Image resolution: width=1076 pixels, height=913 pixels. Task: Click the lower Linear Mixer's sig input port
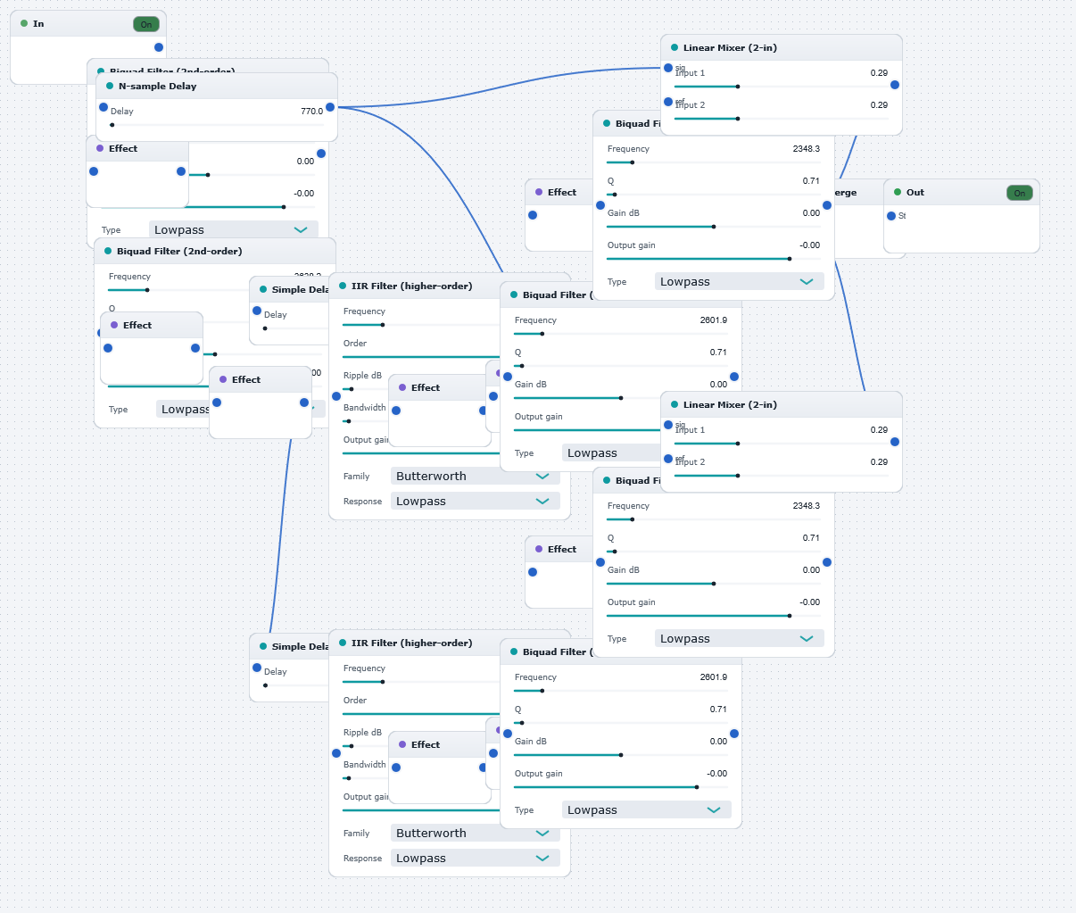tap(668, 425)
